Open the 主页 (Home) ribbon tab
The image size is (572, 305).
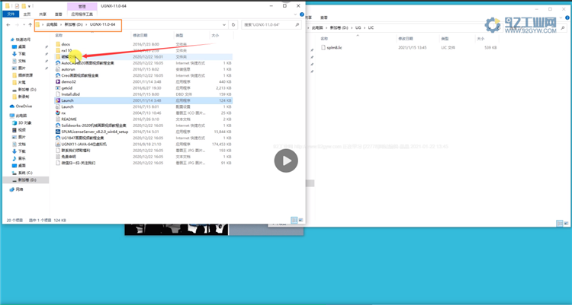(x=27, y=14)
